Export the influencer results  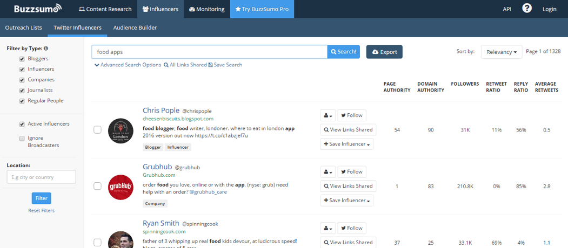(x=384, y=52)
